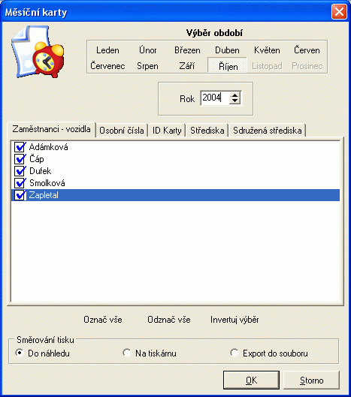Select the Na tiskárnu radio option
Image resolution: width=351 pixels, height=397 pixels.
(127, 353)
